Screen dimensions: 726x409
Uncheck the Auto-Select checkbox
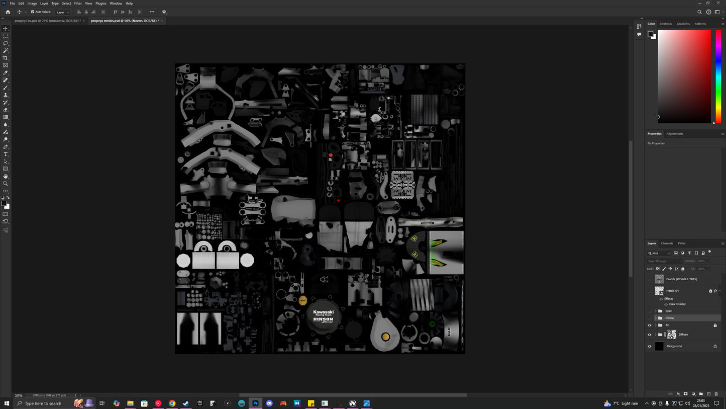click(33, 12)
